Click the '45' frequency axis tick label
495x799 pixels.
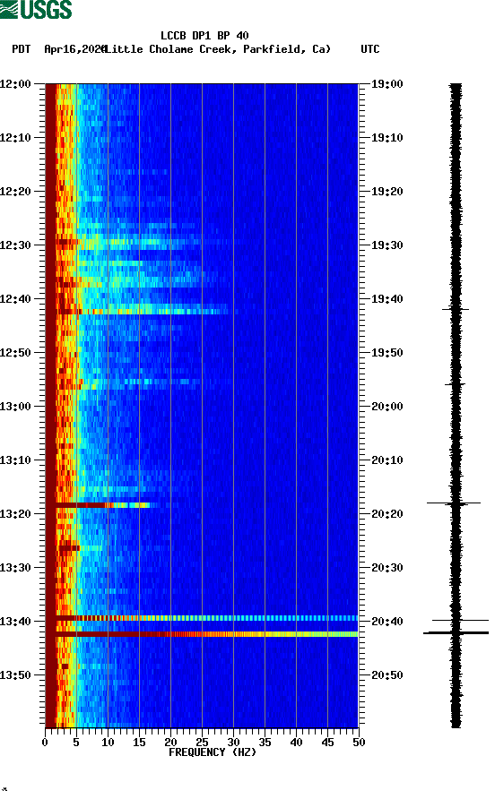pos(327,743)
